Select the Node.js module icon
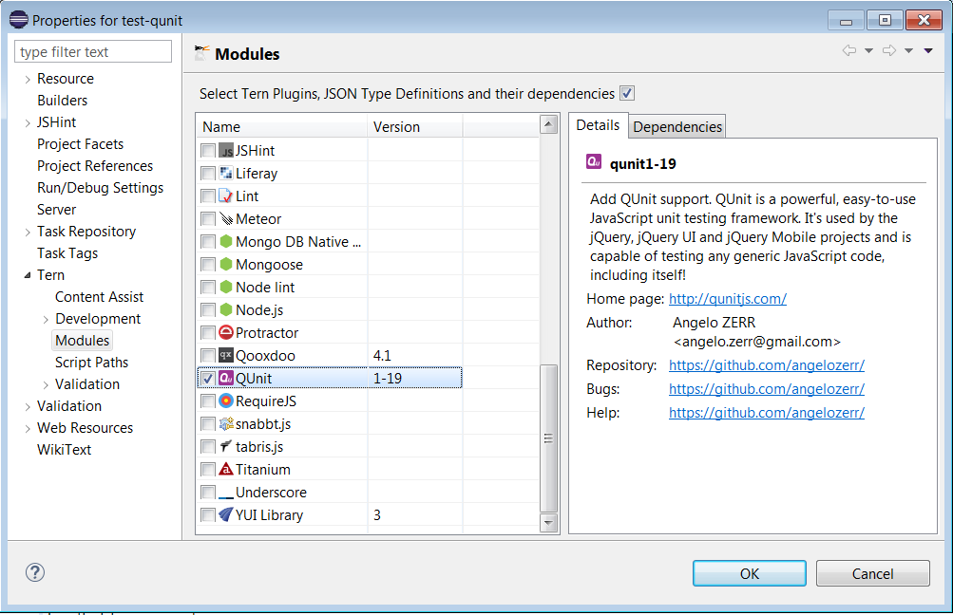This screenshot has height=615, width=953. [x=225, y=309]
